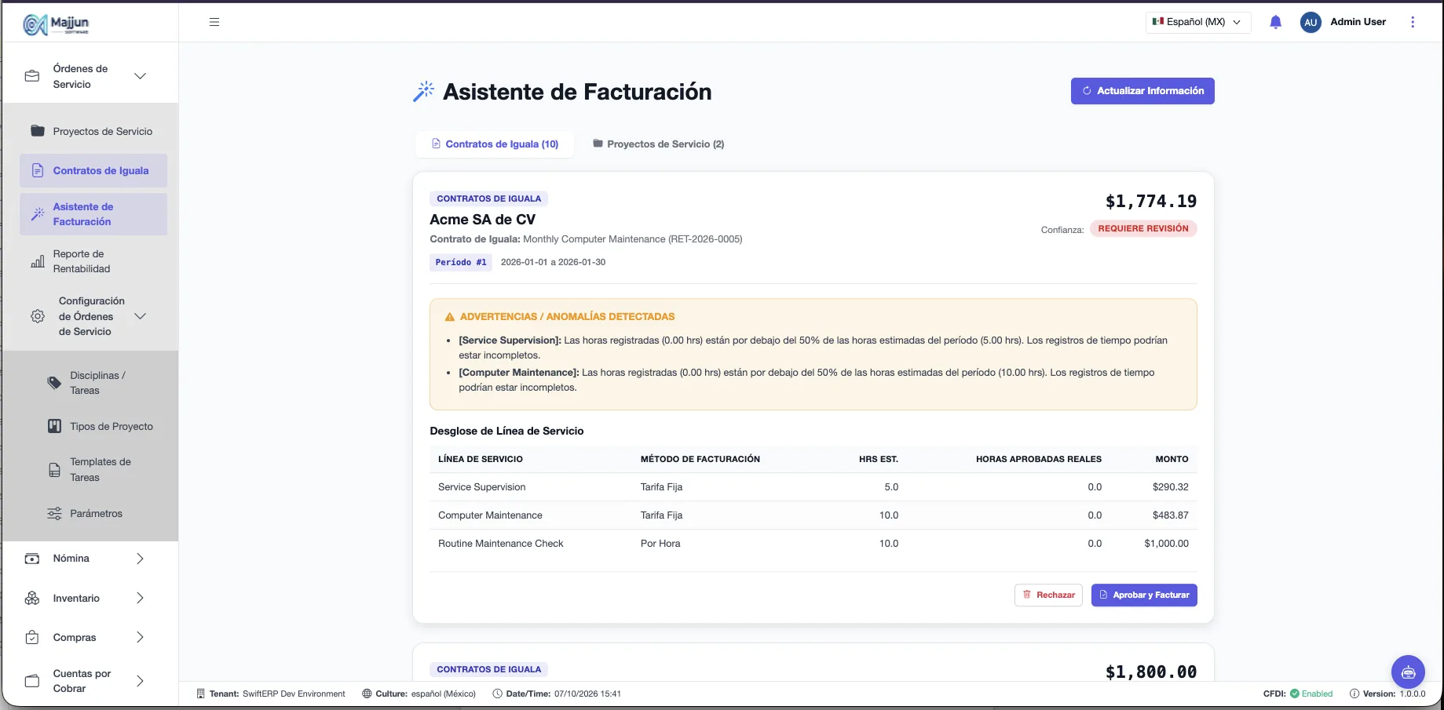Click the Contratos de Iguala document icon
This screenshot has height=710, width=1444.
[x=38, y=170]
